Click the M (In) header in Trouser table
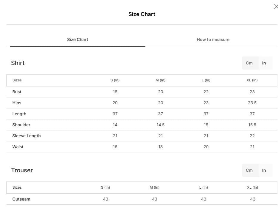 click(154, 187)
